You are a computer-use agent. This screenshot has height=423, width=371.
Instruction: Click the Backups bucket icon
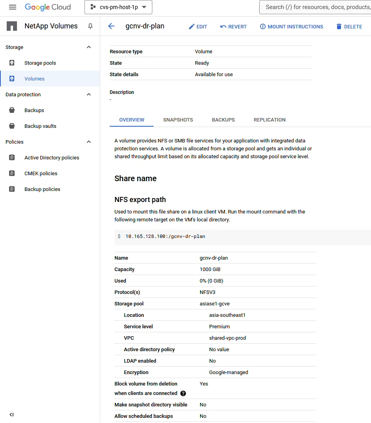[12, 110]
